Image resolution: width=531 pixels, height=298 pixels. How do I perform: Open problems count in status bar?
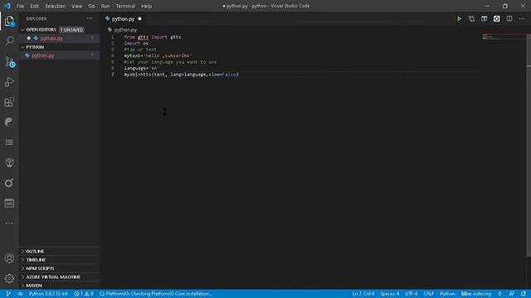coord(84,294)
